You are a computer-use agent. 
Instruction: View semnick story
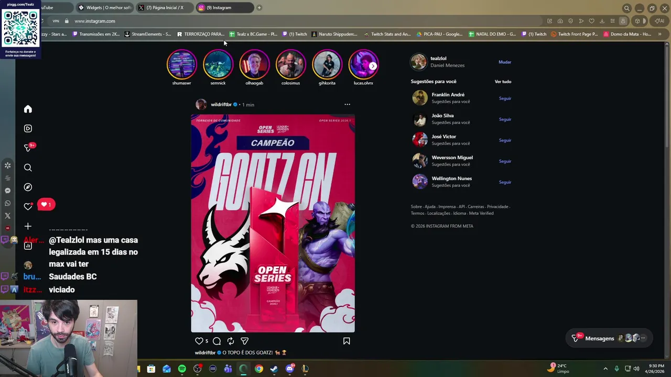[x=218, y=68]
